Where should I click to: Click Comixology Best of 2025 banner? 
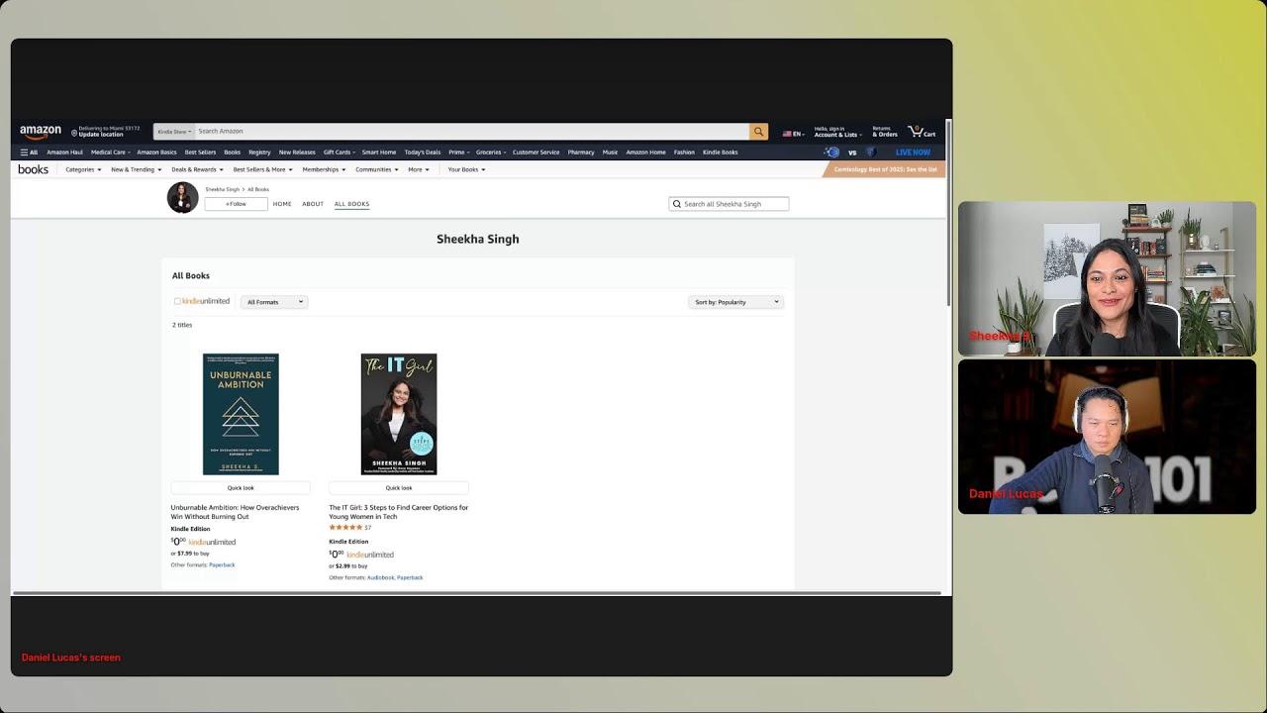pos(884,169)
